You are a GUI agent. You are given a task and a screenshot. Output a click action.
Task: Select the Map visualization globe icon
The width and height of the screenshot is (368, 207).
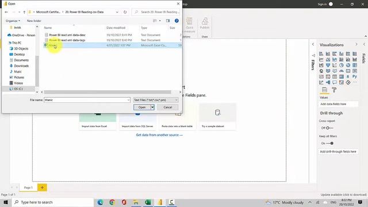click(x=321, y=71)
